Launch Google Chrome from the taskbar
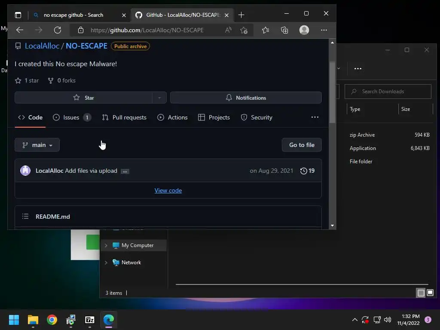This screenshot has width=440, height=330. (x=52, y=320)
